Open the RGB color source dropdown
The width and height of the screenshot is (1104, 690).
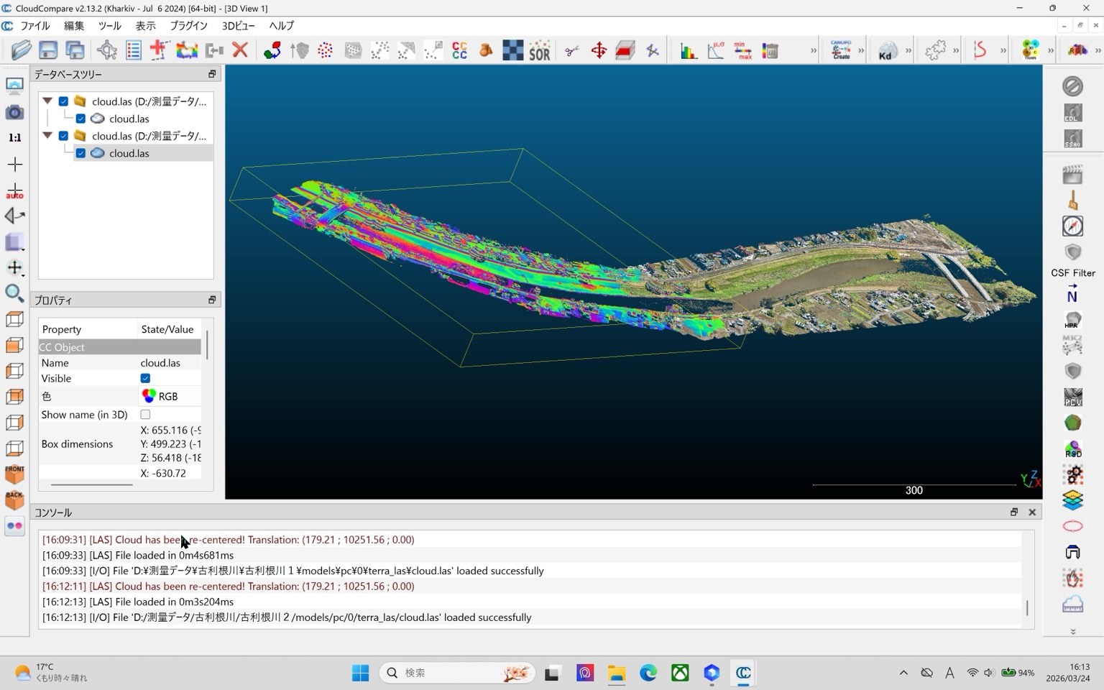(x=170, y=396)
